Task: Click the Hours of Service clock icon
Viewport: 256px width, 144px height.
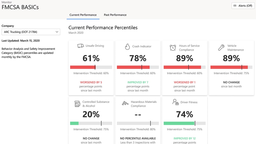Action: coord(173,48)
